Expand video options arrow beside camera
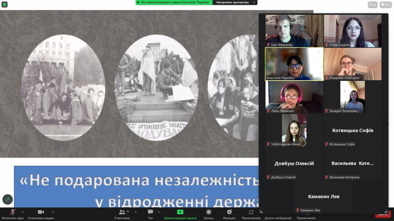 [x=53, y=212]
